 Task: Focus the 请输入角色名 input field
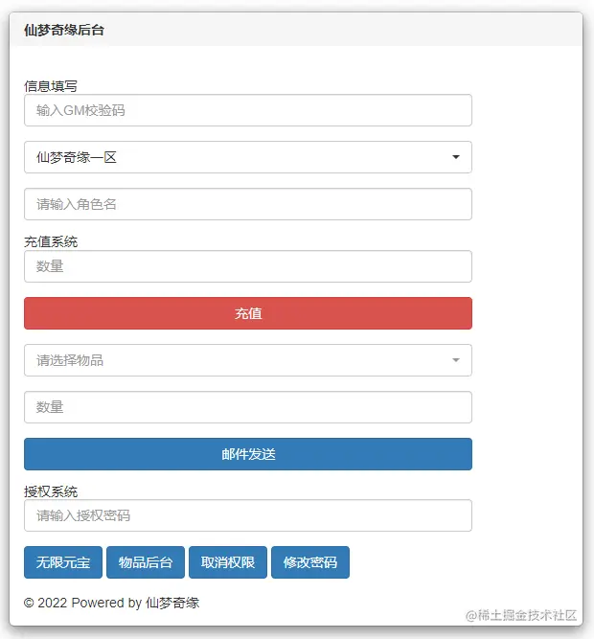point(248,204)
